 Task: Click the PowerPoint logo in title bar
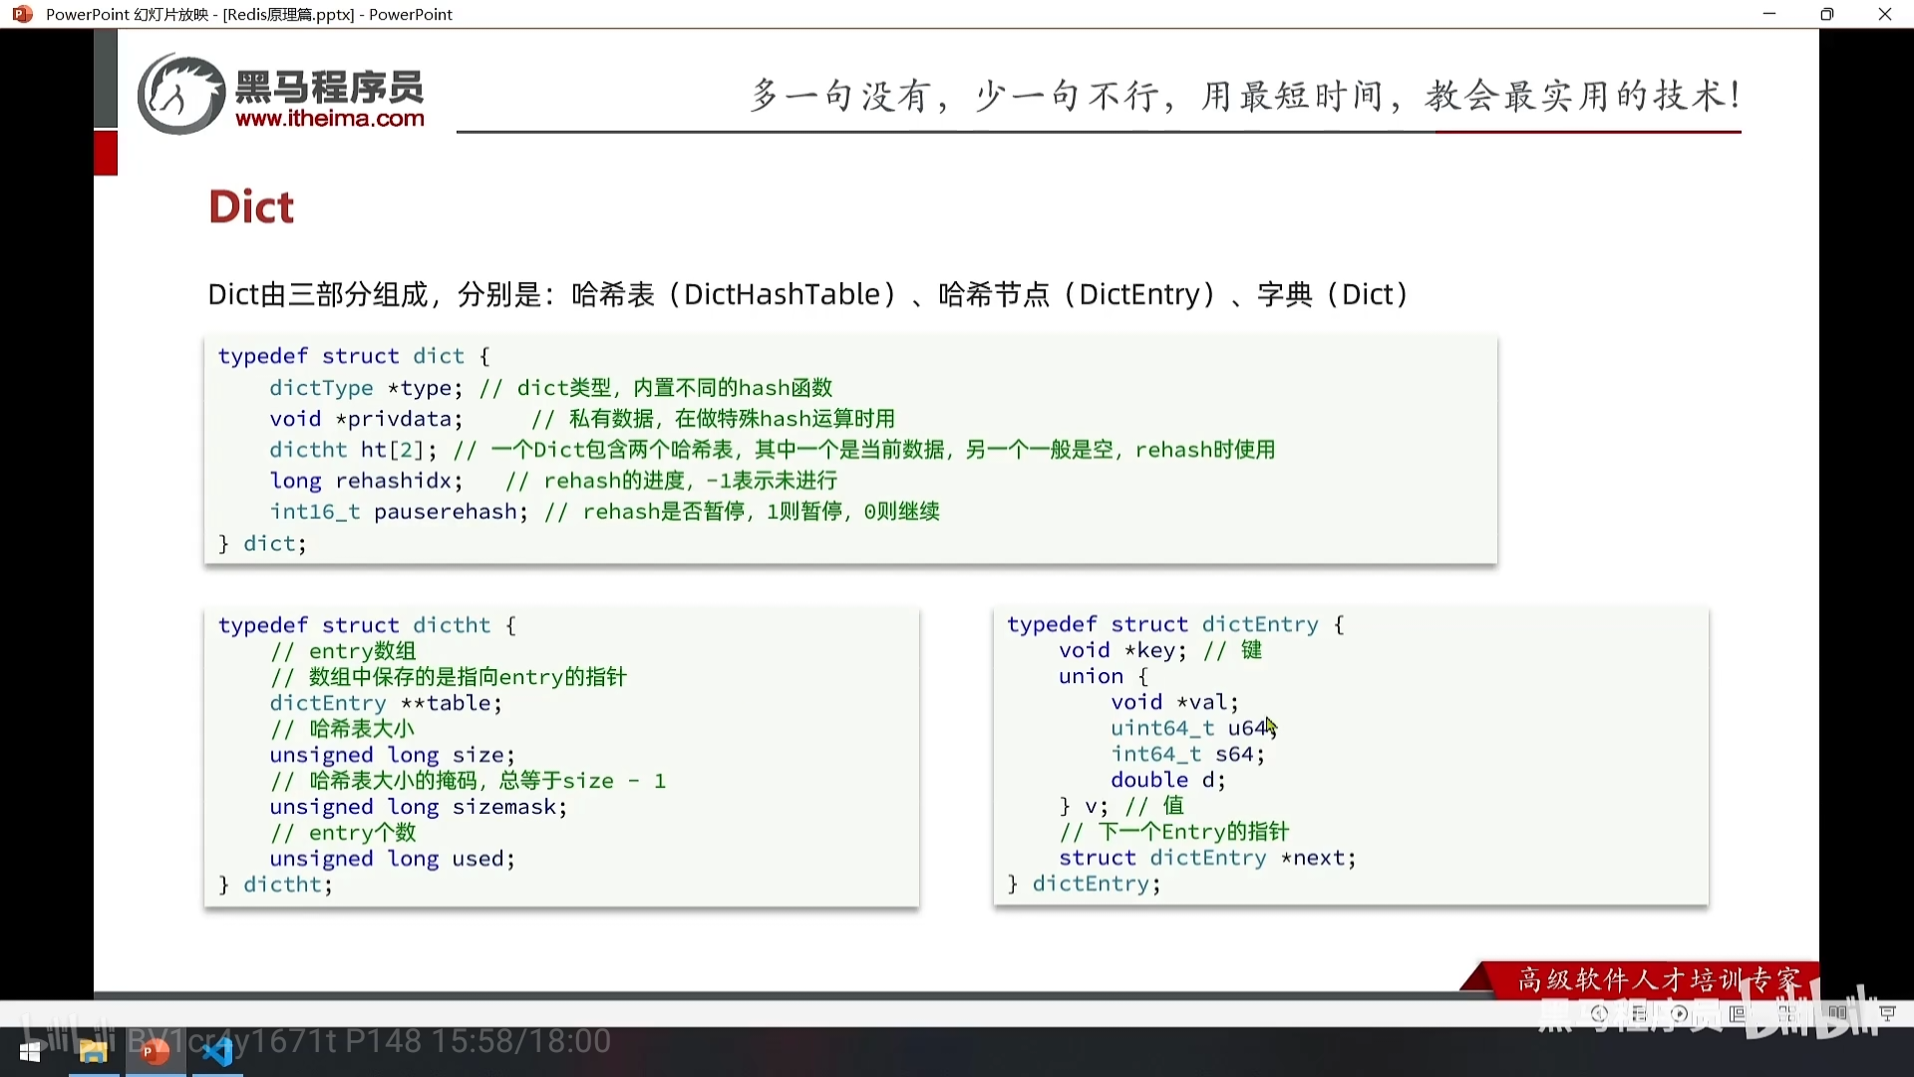tap(22, 14)
